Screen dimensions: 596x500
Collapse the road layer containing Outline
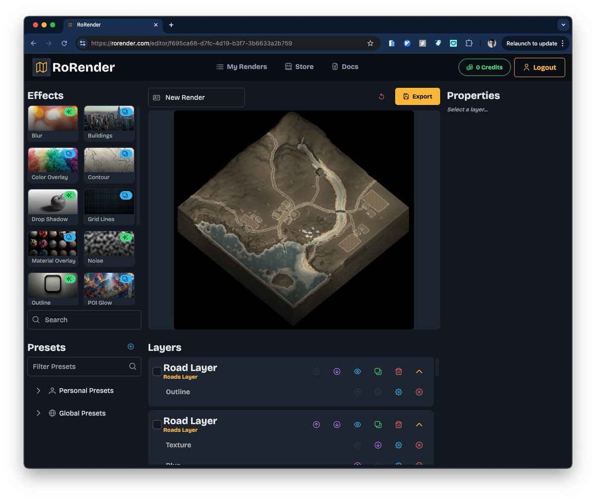coord(419,372)
